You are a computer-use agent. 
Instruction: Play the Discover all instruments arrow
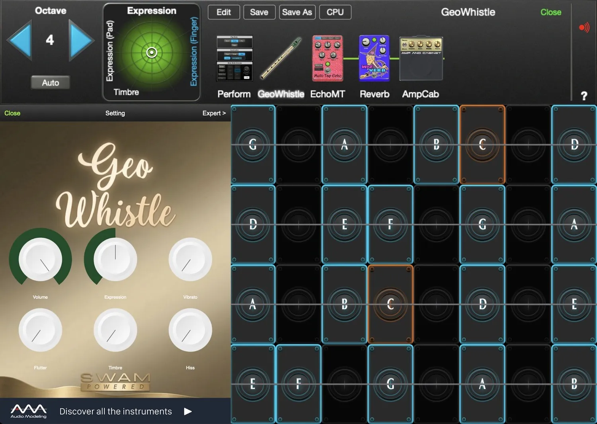tap(188, 411)
